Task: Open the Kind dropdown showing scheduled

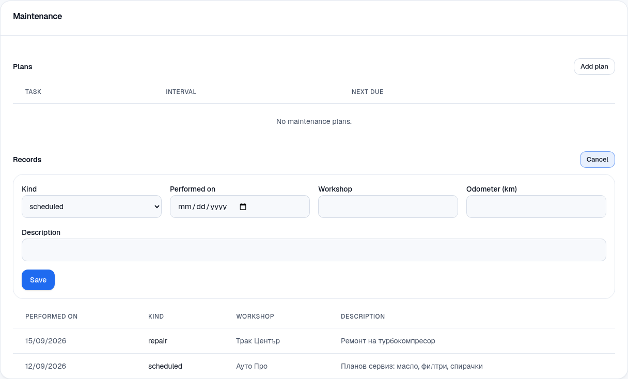Action: point(91,207)
